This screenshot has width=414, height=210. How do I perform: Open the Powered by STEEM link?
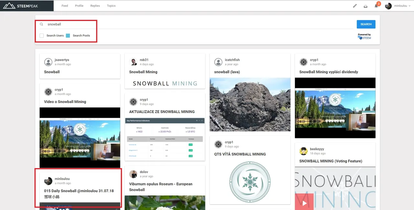365,37
